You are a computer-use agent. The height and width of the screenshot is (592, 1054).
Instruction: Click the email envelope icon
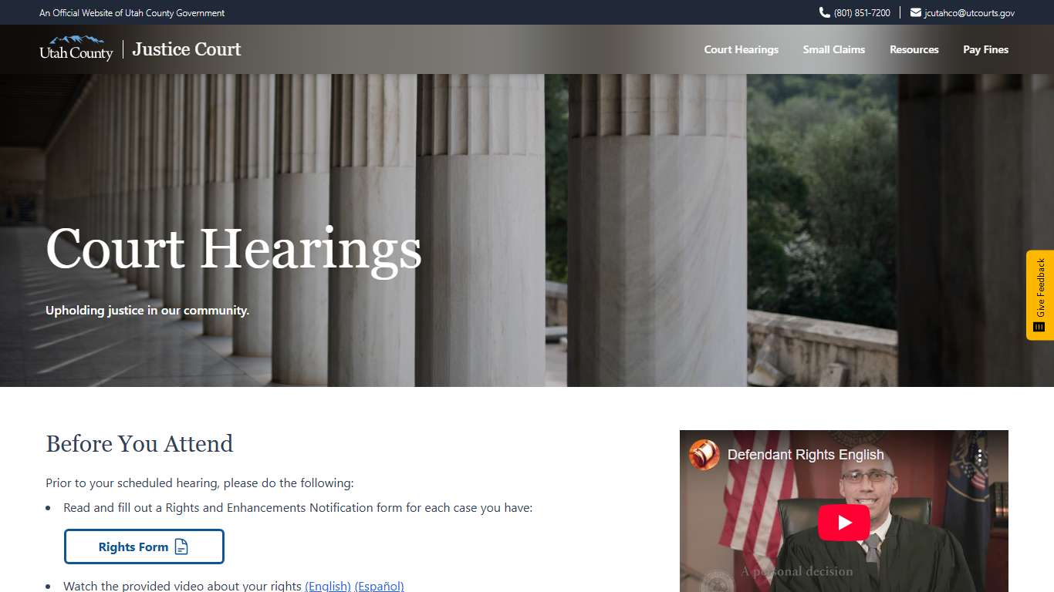(x=915, y=12)
